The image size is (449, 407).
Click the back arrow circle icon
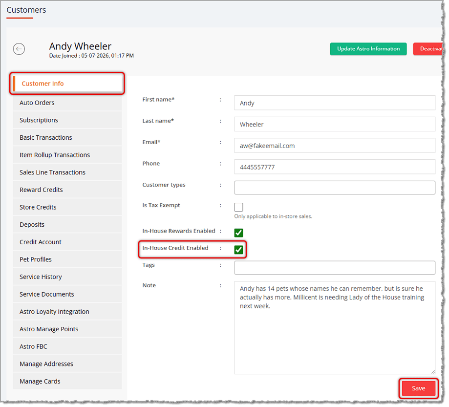click(x=19, y=49)
